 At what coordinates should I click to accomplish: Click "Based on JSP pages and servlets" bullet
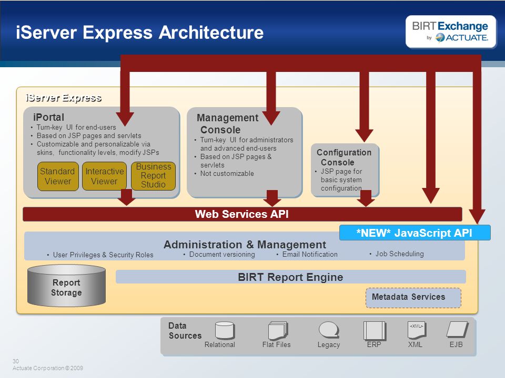tap(89, 135)
